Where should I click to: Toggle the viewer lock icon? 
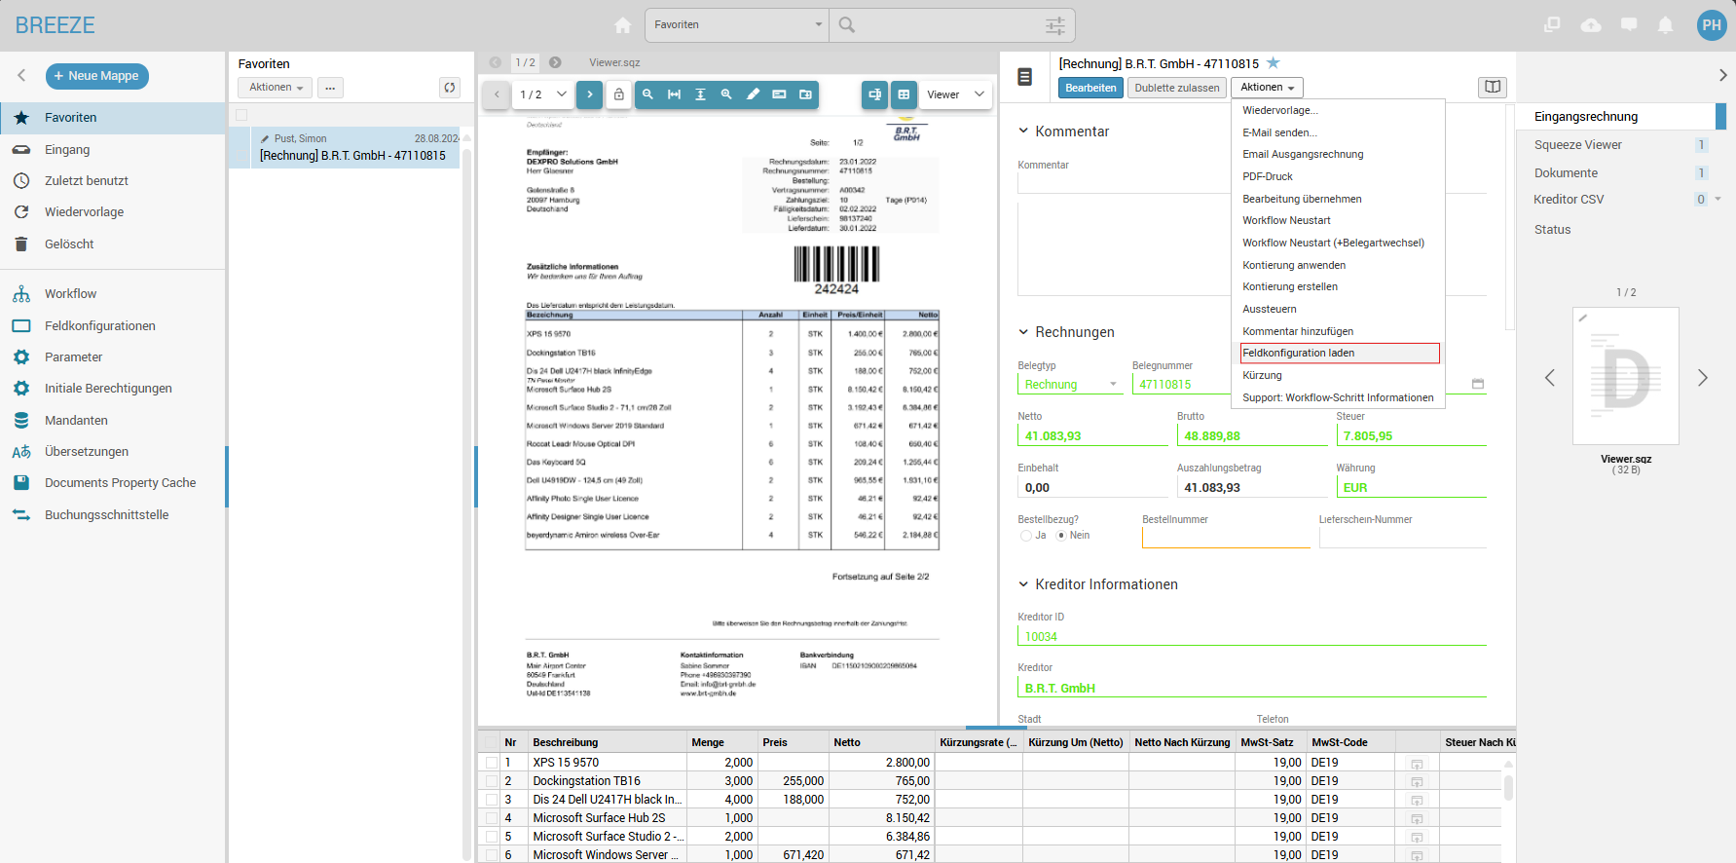618,94
